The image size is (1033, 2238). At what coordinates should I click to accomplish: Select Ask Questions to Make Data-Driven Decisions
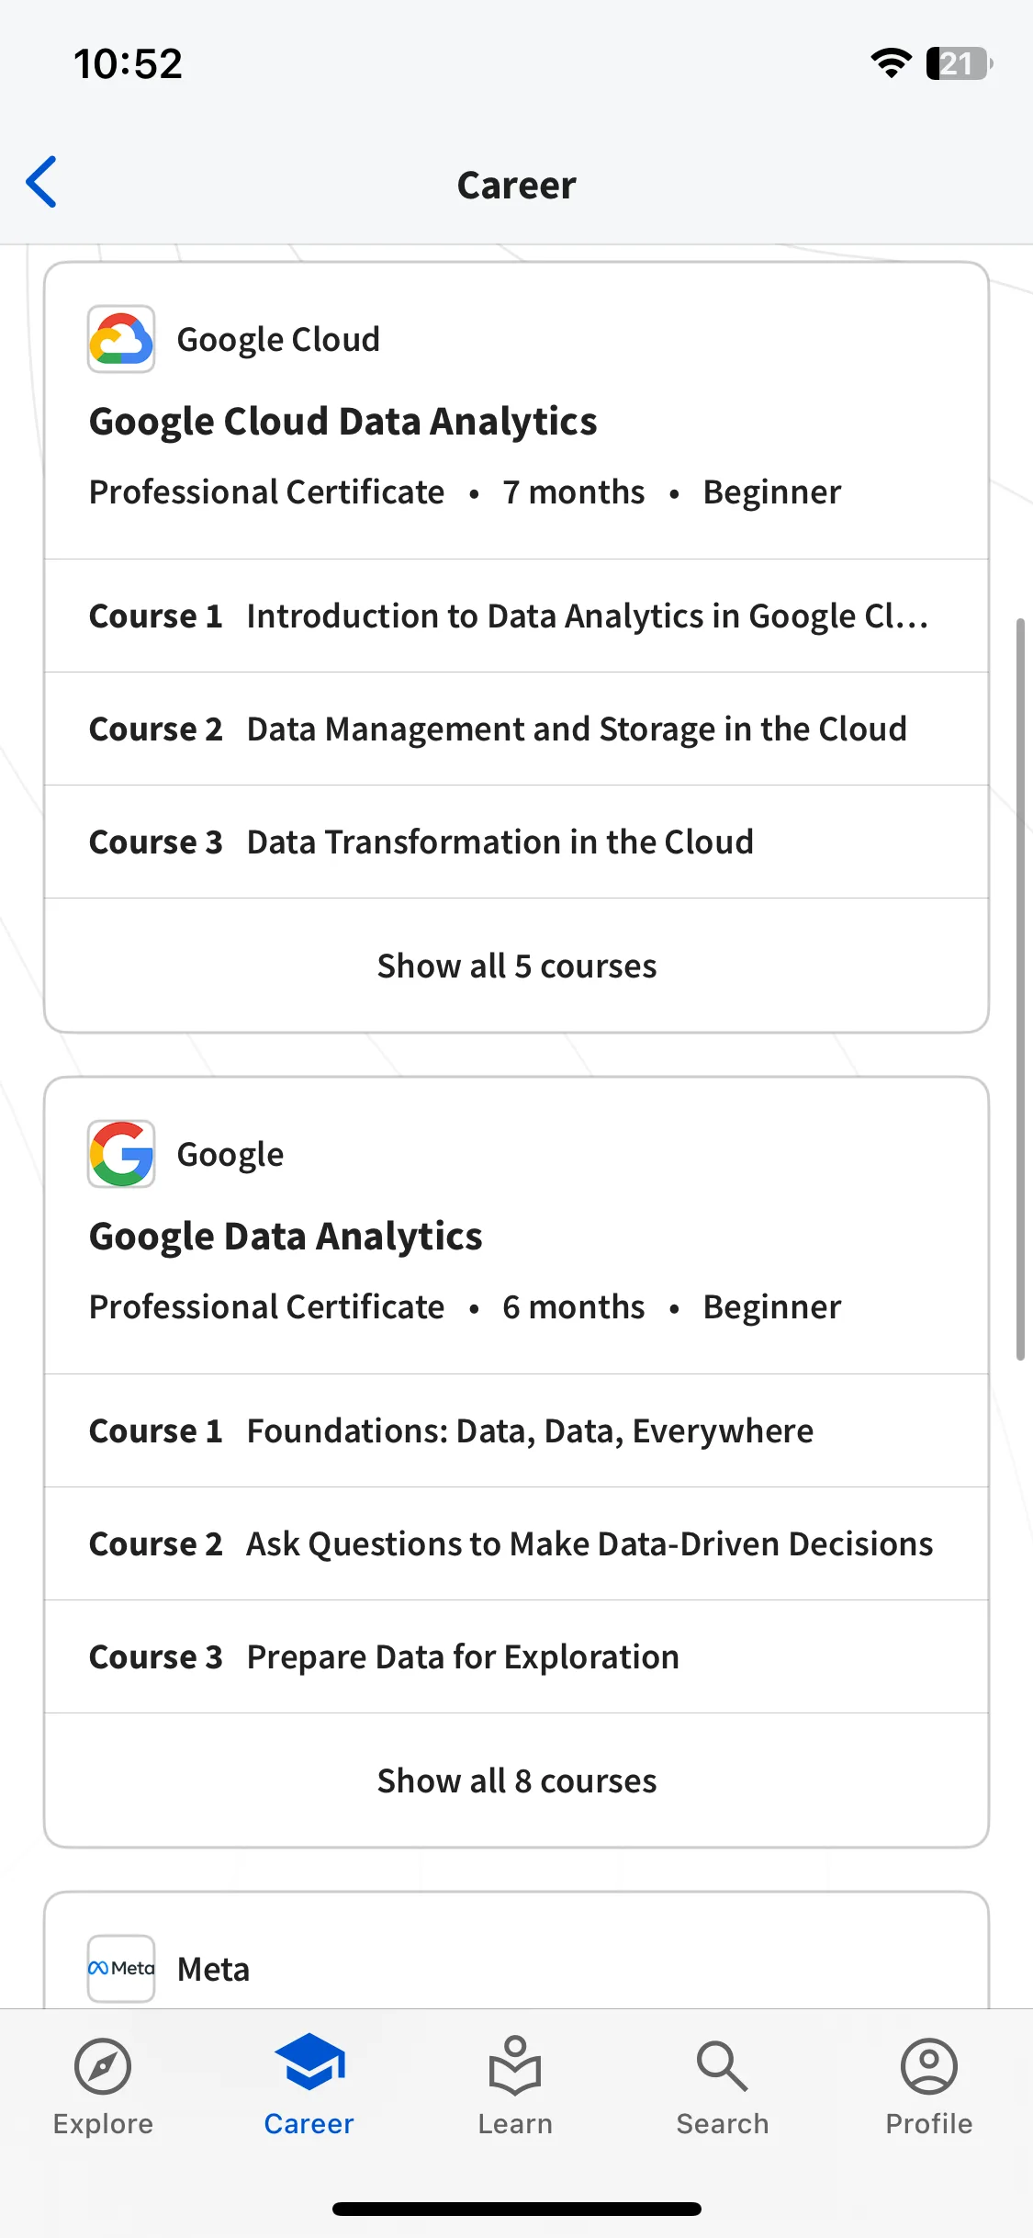(x=517, y=1543)
